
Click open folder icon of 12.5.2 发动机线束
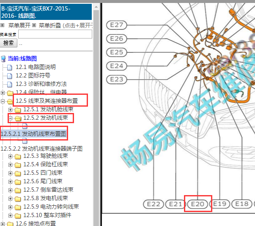coord(18,118)
